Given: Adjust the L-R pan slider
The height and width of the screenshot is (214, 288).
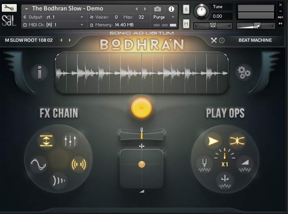Looking at the screenshot, I should tap(213, 26).
